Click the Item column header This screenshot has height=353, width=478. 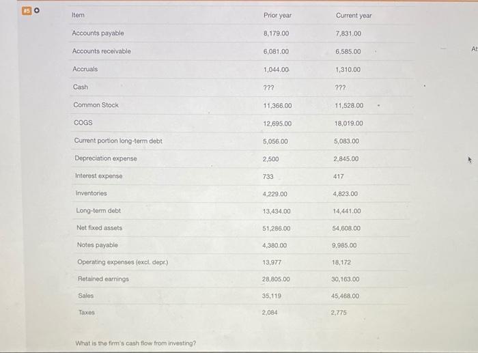point(78,15)
